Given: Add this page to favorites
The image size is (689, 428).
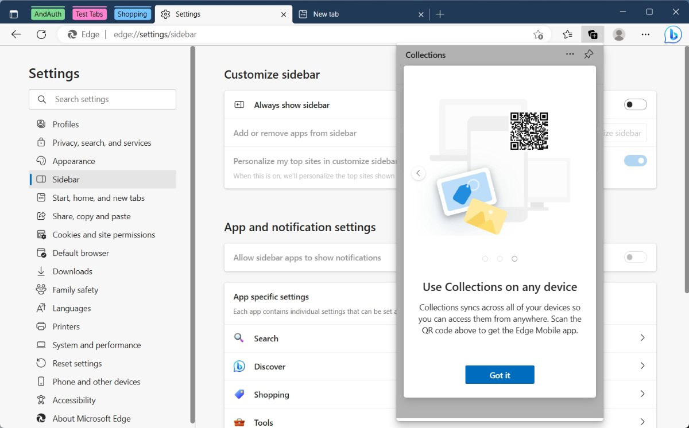Looking at the screenshot, I should click(538, 34).
